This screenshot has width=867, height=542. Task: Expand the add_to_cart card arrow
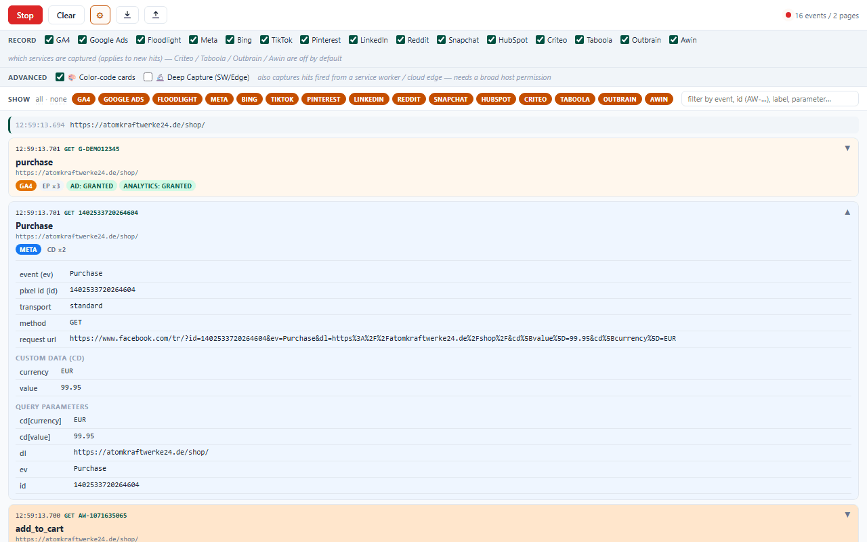click(847, 515)
